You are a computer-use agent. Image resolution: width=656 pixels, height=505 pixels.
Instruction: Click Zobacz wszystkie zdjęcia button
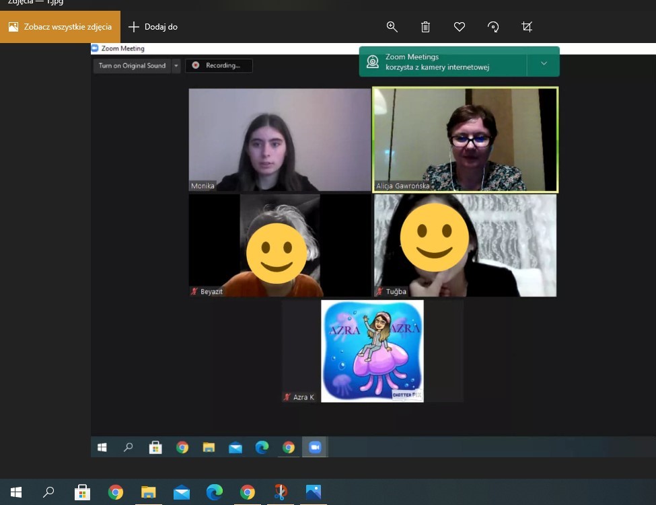tap(61, 27)
